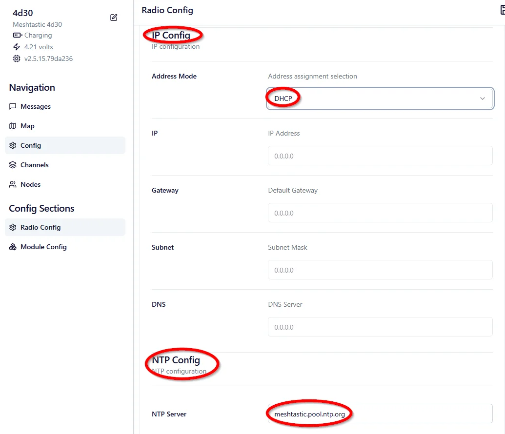
Task: Click the save icon at top right
Action: pyautogui.click(x=502, y=10)
